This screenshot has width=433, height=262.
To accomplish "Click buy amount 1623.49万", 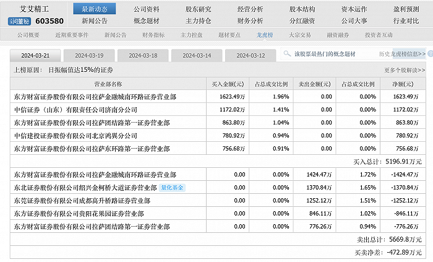I will (x=232, y=97).
